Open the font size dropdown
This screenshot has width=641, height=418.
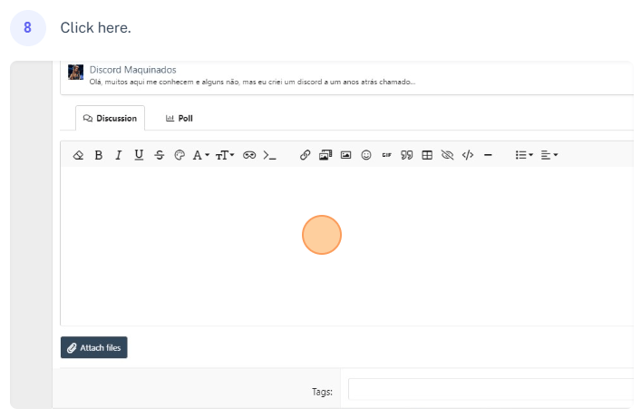[225, 155]
